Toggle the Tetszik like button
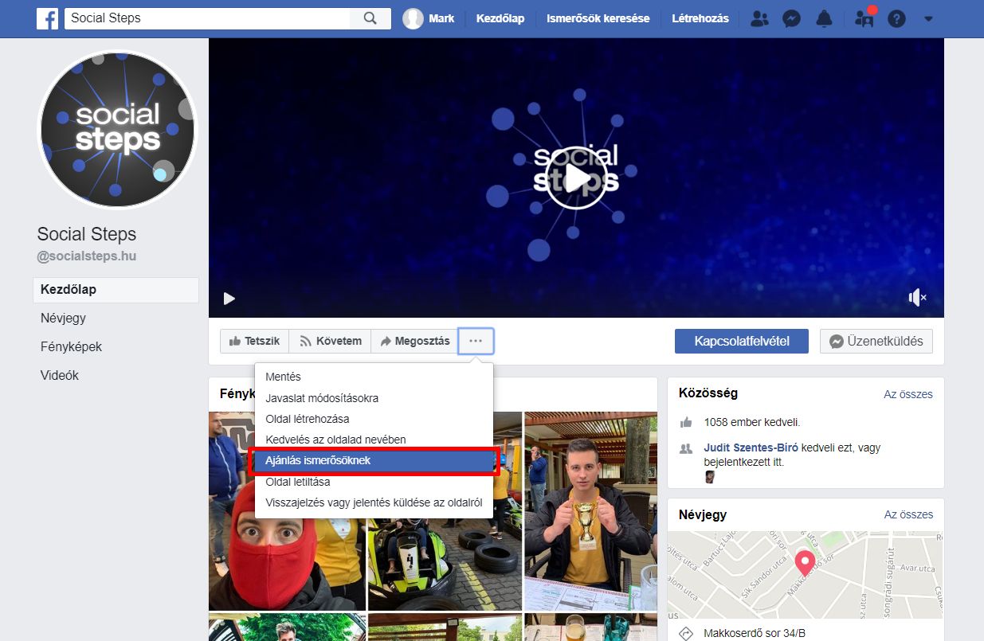This screenshot has width=984, height=641. pos(254,341)
